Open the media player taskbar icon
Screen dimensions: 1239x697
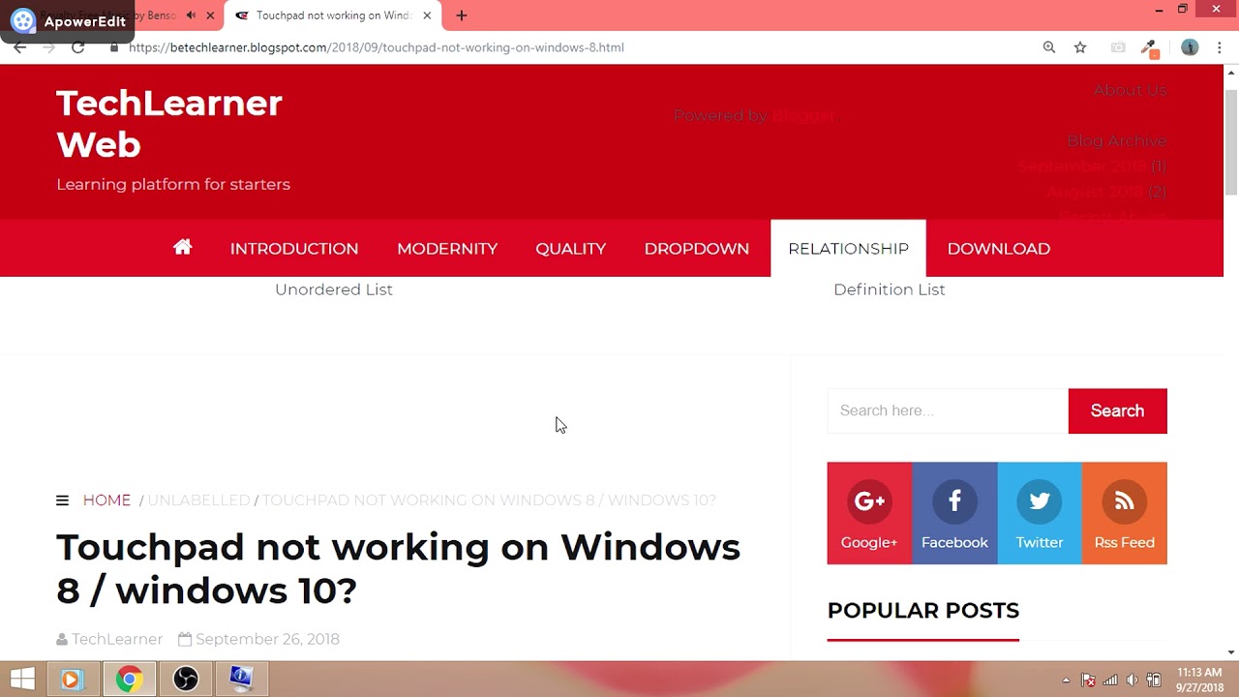(71, 680)
